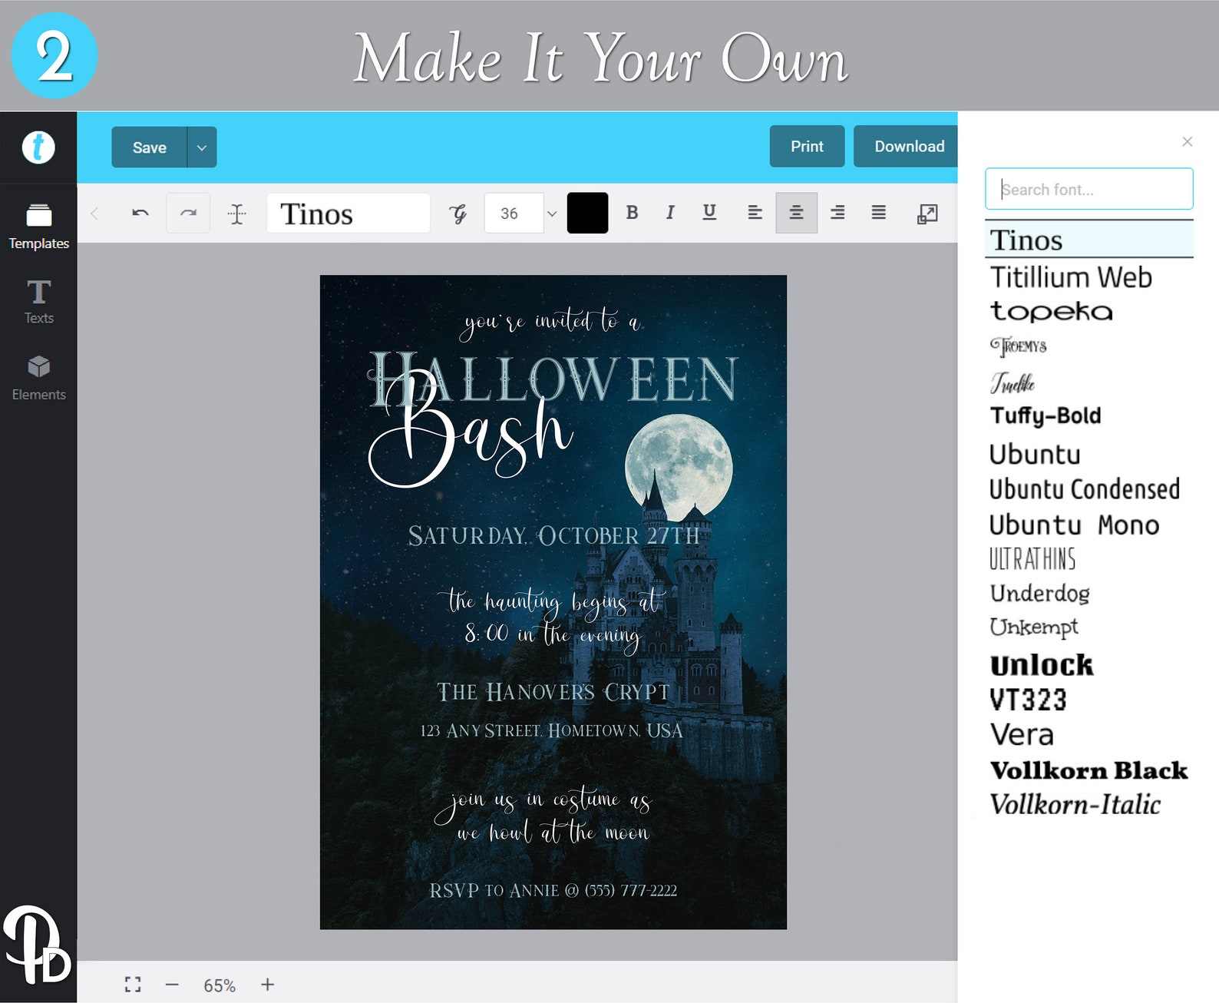Open the Save options dropdown arrow
The height and width of the screenshot is (1003, 1219).
(202, 147)
